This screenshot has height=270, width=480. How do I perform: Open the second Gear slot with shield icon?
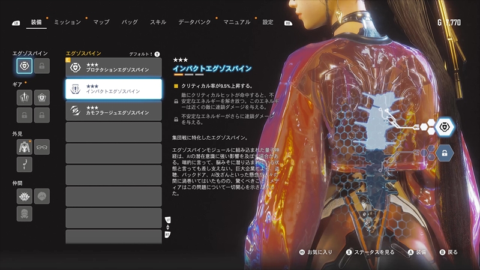point(42,98)
